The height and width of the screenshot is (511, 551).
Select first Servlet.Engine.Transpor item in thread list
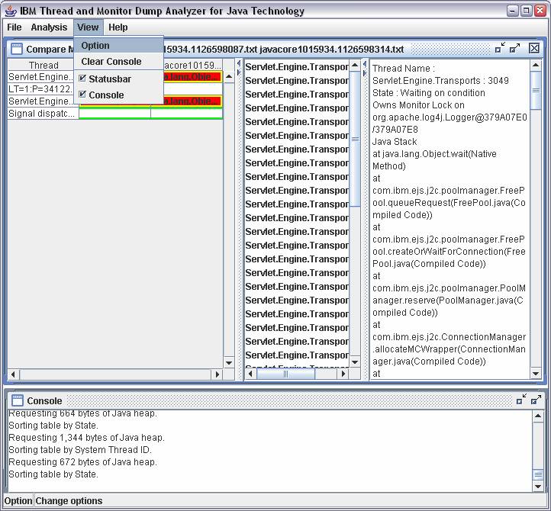[297, 66]
